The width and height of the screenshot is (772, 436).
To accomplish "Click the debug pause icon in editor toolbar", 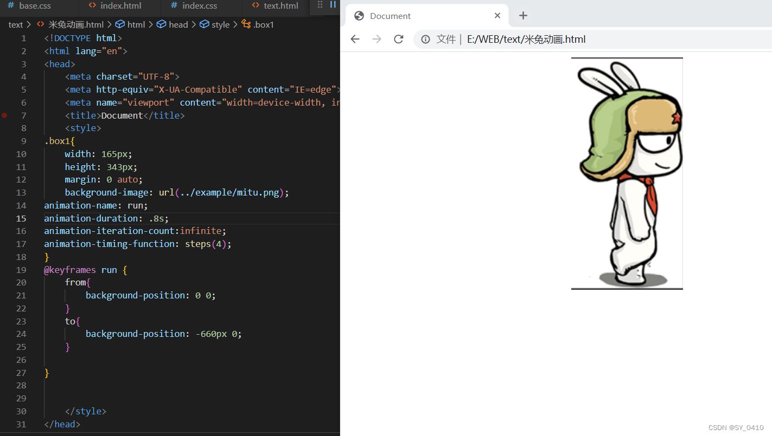I will (x=333, y=5).
